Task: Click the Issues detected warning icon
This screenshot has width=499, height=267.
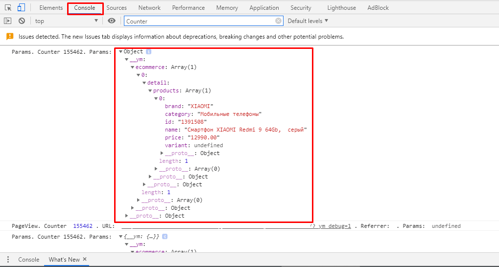Action: [x=10, y=36]
